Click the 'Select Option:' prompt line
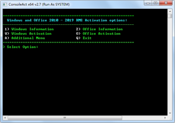175x123 pixels. pos(21,47)
